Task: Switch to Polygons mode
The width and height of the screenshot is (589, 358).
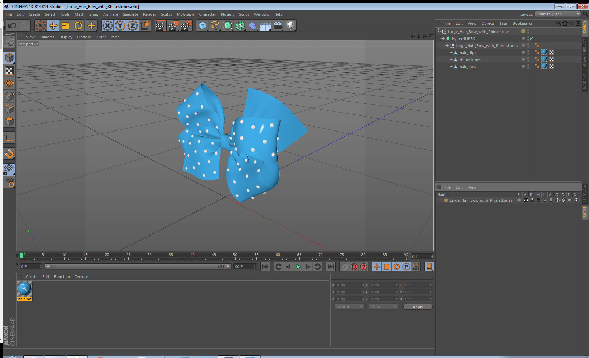Action: coord(9,121)
